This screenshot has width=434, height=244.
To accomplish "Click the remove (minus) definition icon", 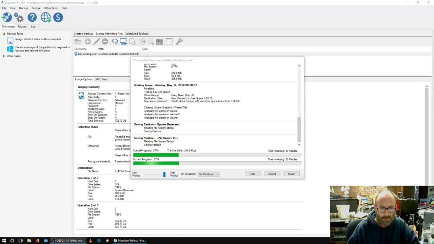I will coord(105,42).
